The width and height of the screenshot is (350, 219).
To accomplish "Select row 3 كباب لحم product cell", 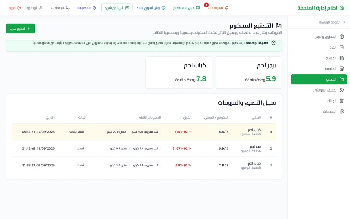I will (x=251, y=132).
